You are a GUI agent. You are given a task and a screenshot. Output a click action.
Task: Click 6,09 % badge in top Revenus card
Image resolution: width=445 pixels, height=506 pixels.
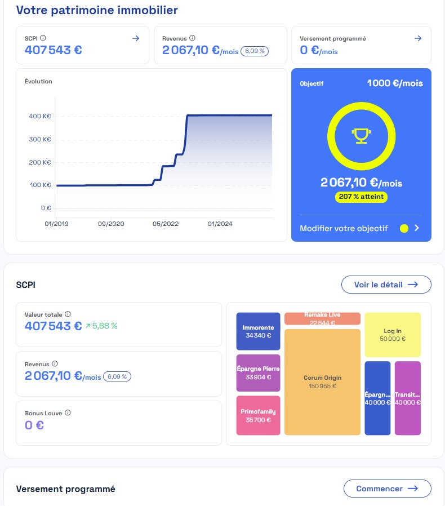pyautogui.click(x=255, y=51)
